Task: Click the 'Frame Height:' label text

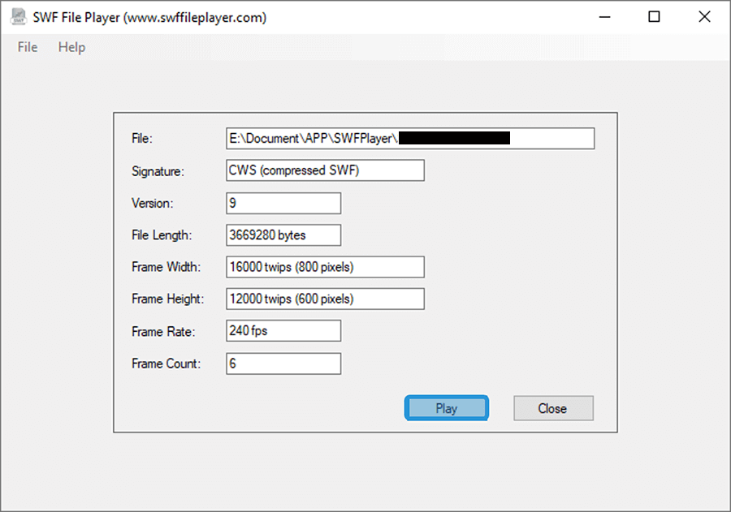Action: click(x=167, y=299)
